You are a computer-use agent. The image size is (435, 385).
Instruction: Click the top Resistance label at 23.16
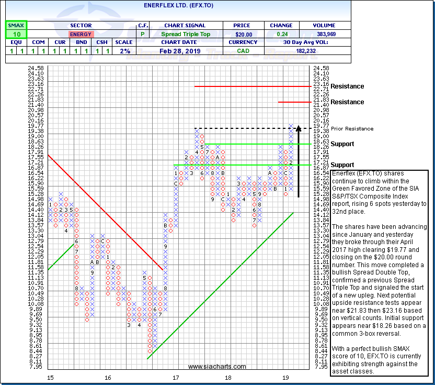click(347, 86)
